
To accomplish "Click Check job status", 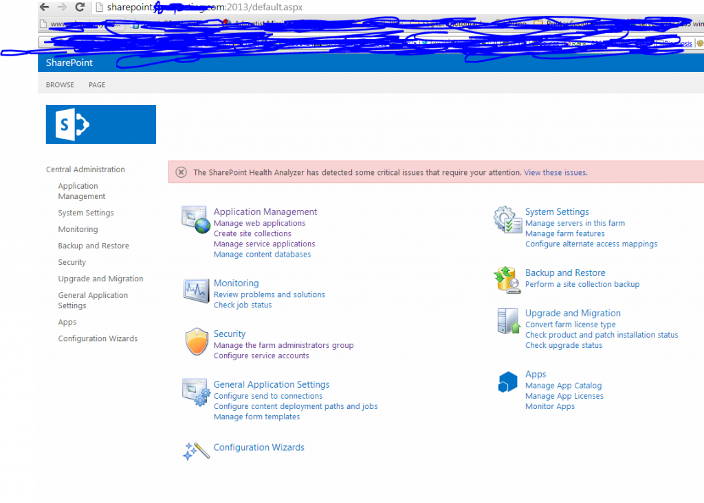I will point(243,305).
